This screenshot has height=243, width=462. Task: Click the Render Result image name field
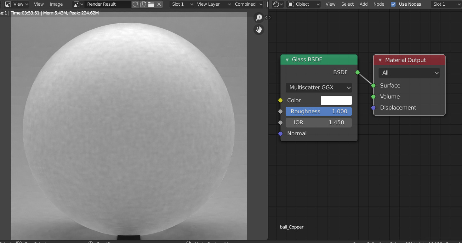pos(107,4)
